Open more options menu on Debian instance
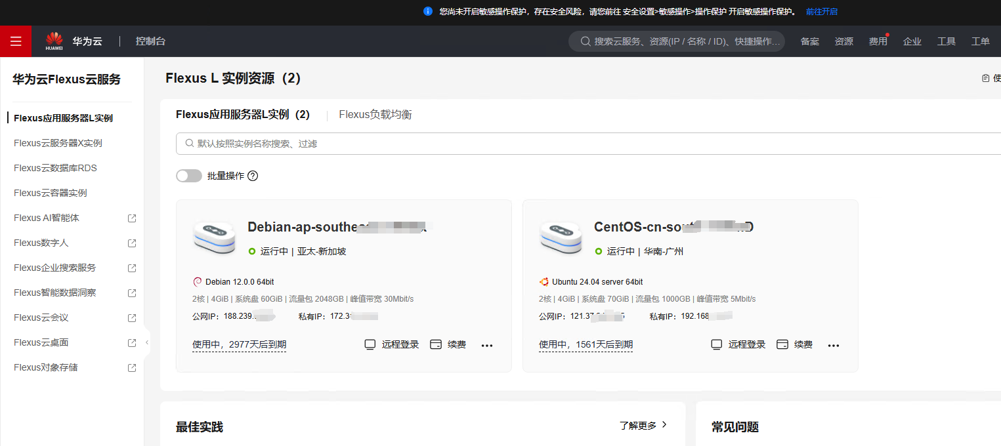Viewport: 1001px width, 446px height. click(487, 345)
